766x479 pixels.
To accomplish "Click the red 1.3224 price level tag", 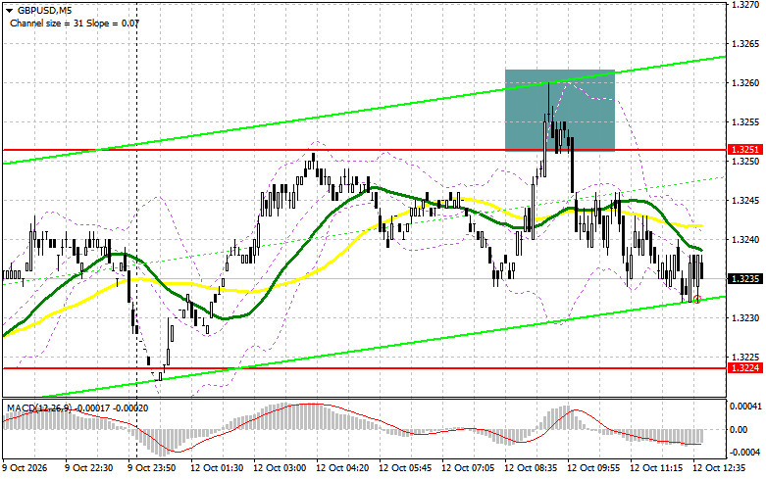I will coord(745,367).
